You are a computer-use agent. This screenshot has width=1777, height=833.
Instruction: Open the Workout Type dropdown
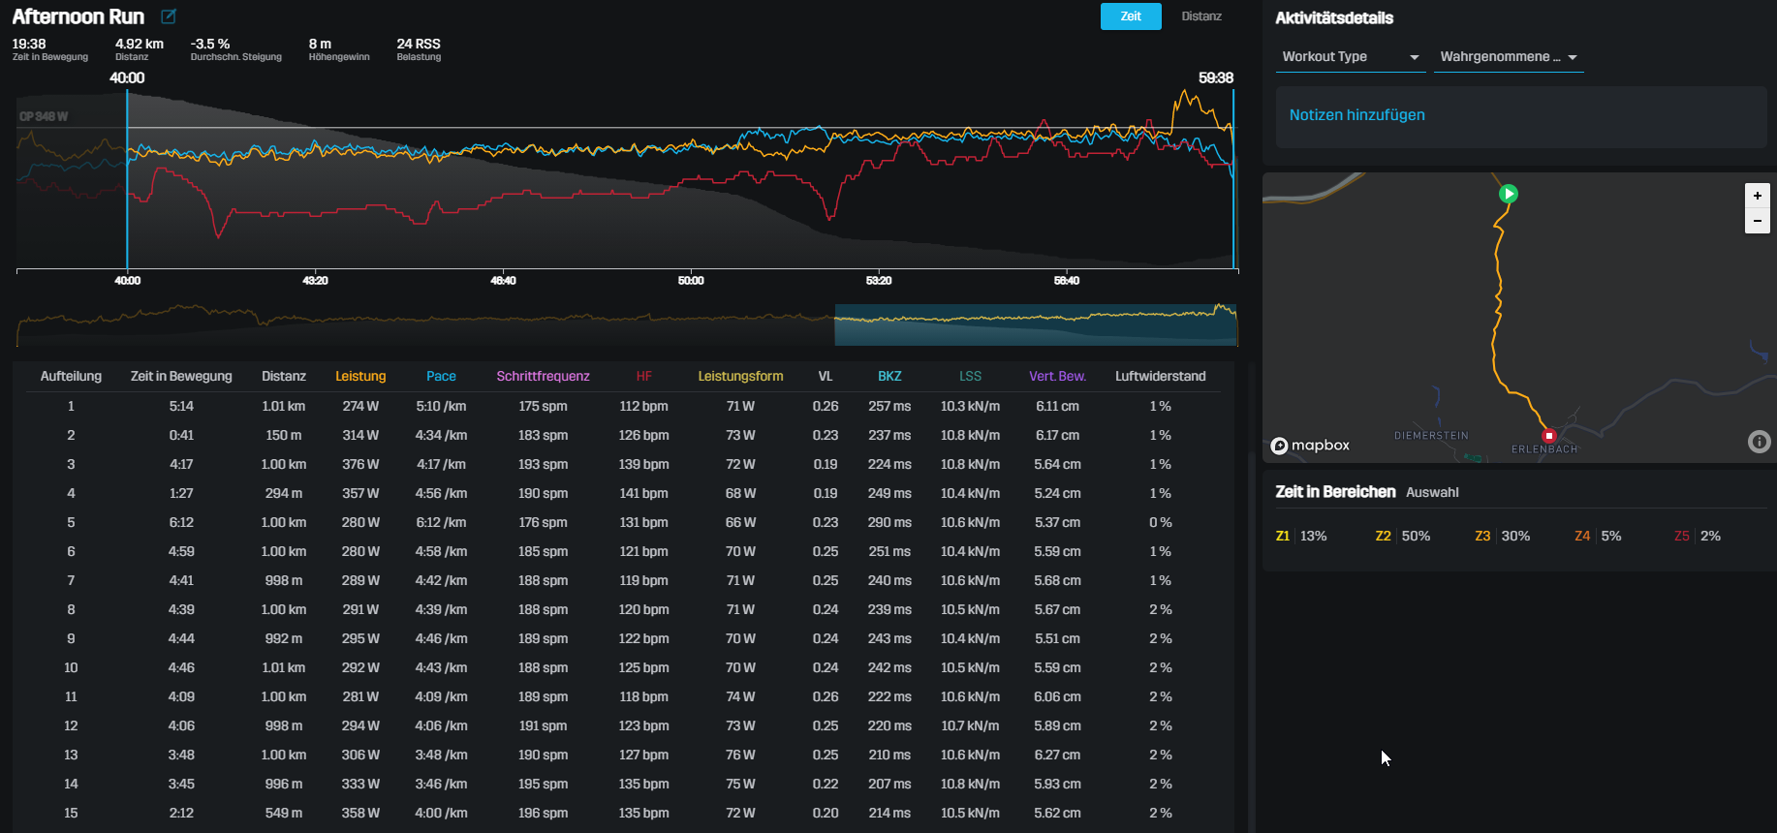point(1350,57)
